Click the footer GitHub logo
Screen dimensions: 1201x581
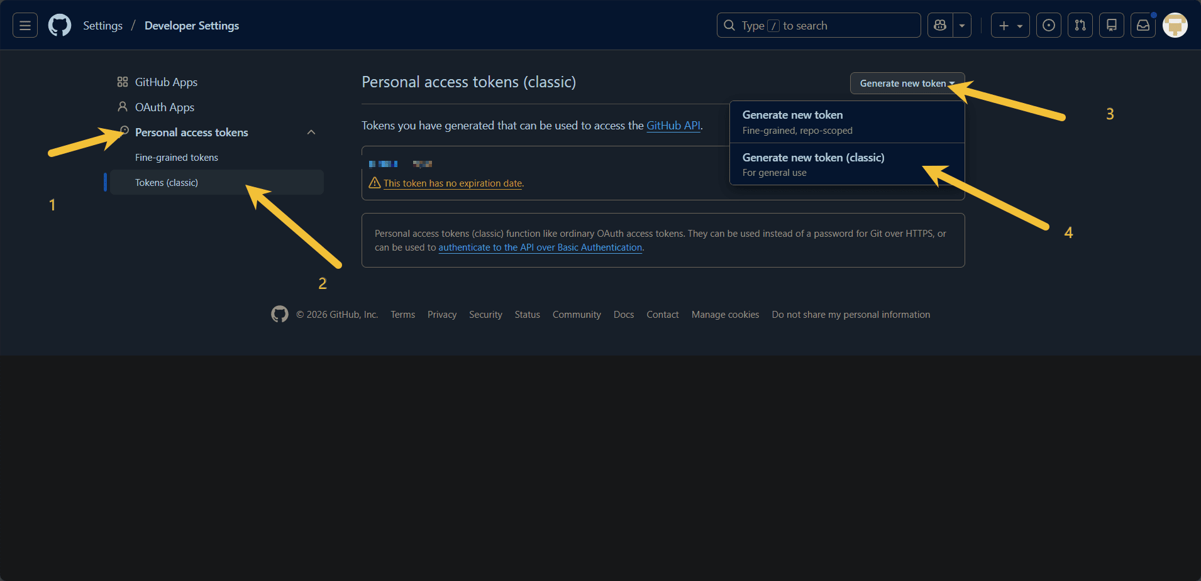(280, 314)
